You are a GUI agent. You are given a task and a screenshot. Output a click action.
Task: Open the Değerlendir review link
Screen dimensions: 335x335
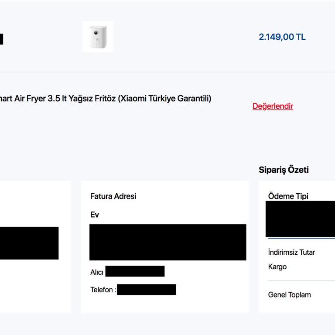coord(273,106)
